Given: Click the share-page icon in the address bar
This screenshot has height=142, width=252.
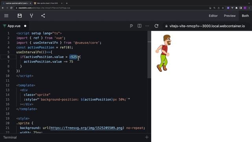Looking at the screenshot, I should [x=219, y=8].
